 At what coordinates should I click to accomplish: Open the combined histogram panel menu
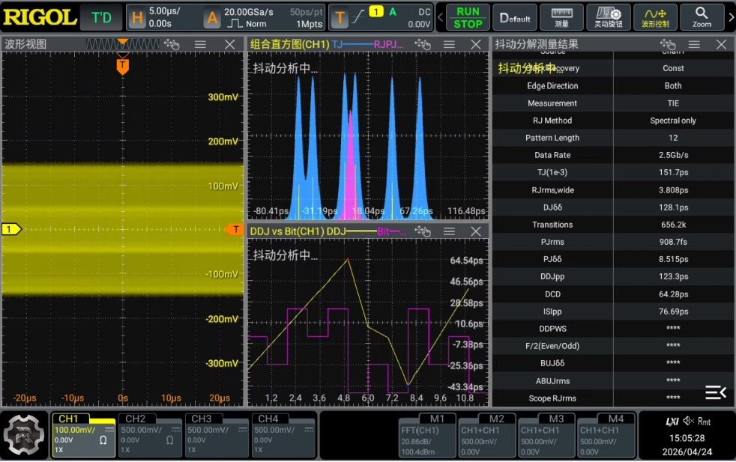449,45
